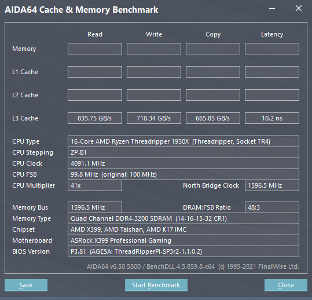Select the empty Memory Latency result box
This screenshot has height=300, width=312.
coord(272,49)
